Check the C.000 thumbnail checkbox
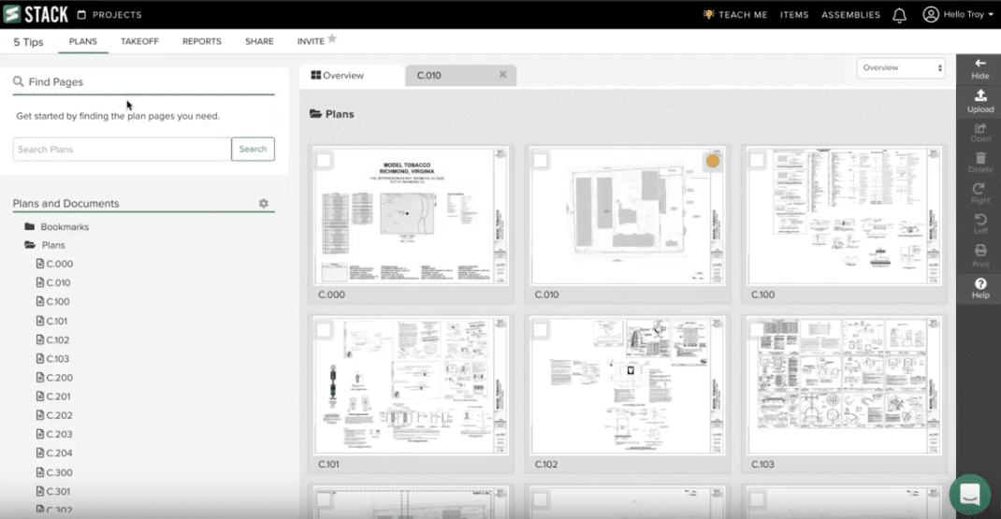Screen dimensions: 1001x519 point(324,160)
